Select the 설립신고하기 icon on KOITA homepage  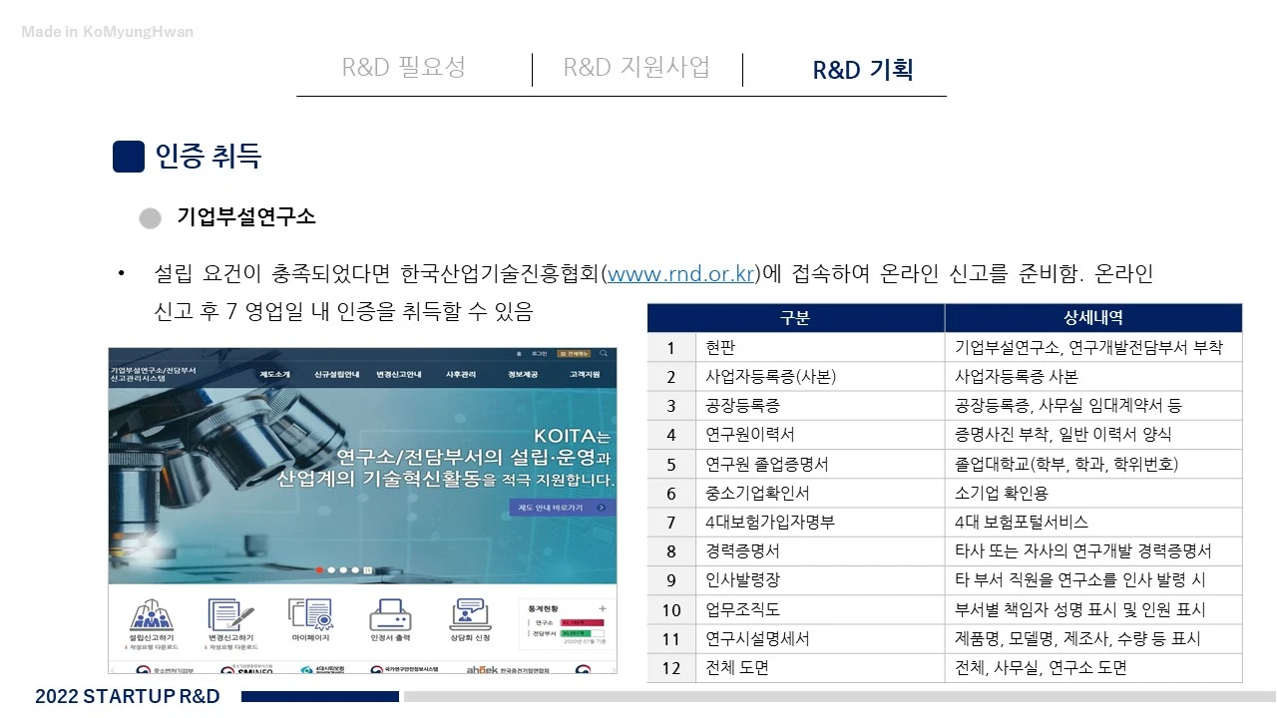click(150, 614)
